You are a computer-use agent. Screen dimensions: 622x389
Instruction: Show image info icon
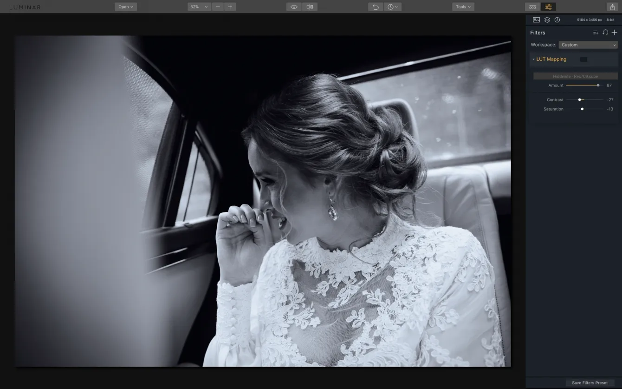[x=557, y=20]
